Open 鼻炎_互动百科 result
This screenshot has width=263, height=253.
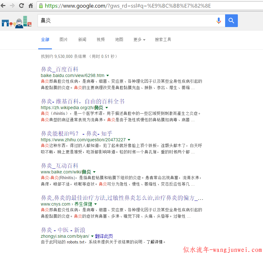pos(60,166)
